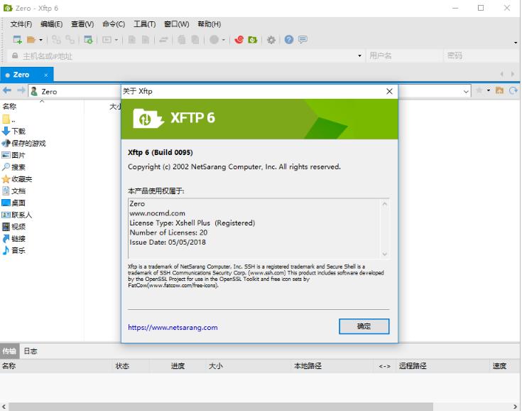Image resolution: width=522 pixels, height=411 pixels.
Task: Click the feedback speech bubble icon
Action: (x=303, y=40)
